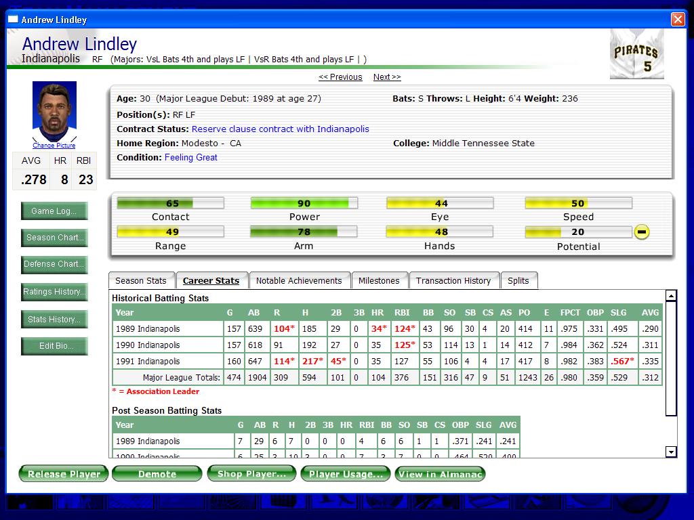Click the Contact rating bar
This screenshot has width=694, height=520.
(170, 203)
